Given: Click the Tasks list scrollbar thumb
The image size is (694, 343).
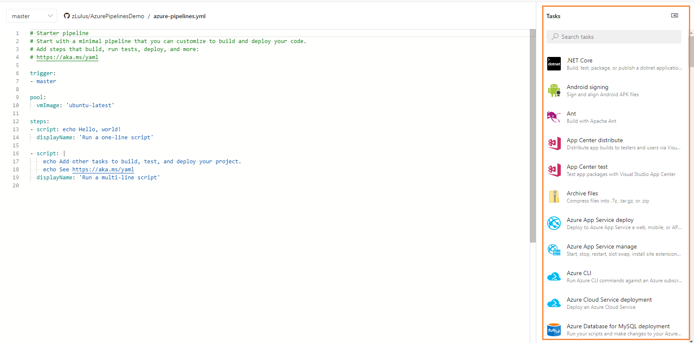Looking at the screenshot, I should click(x=691, y=51).
